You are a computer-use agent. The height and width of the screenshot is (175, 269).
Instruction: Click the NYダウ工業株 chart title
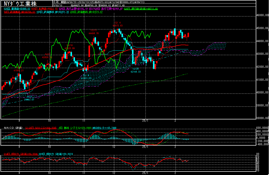pyautogui.click(x=20, y=3)
